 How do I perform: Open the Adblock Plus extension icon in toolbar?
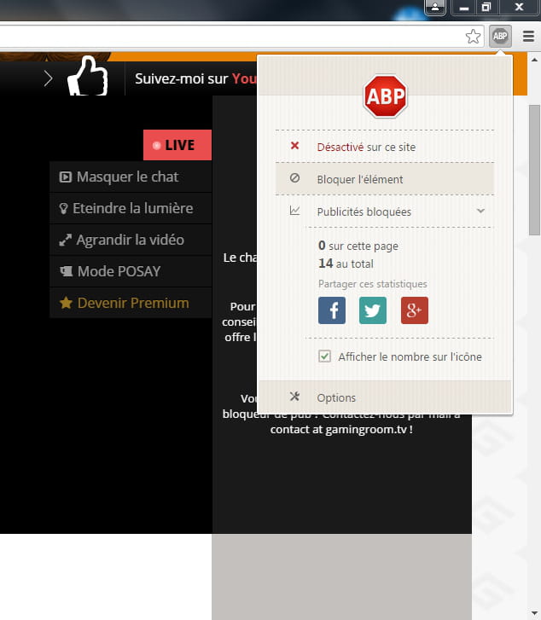click(x=500, y=37)
